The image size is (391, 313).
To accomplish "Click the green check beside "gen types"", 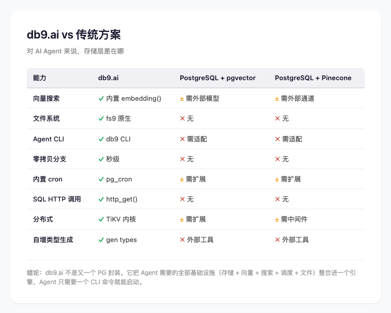I will (101, 240).
